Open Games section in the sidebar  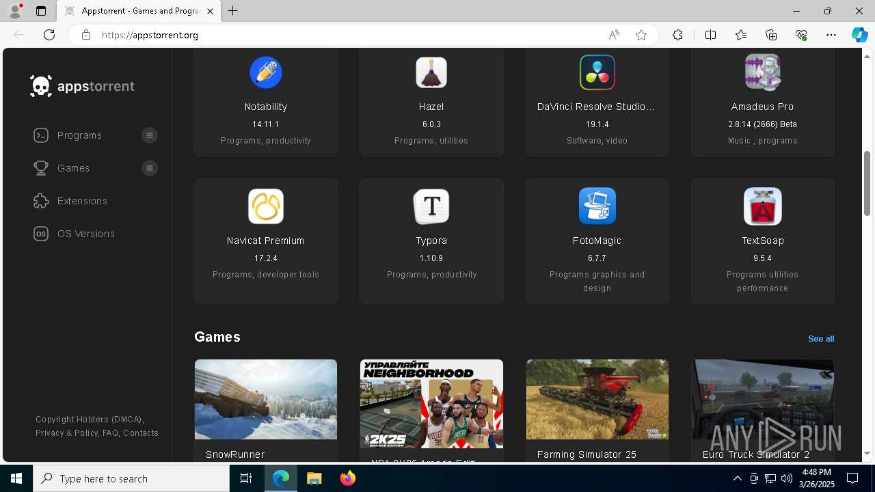[73, 168]
